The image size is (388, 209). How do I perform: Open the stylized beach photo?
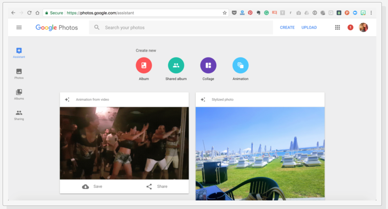click(260, 153)
